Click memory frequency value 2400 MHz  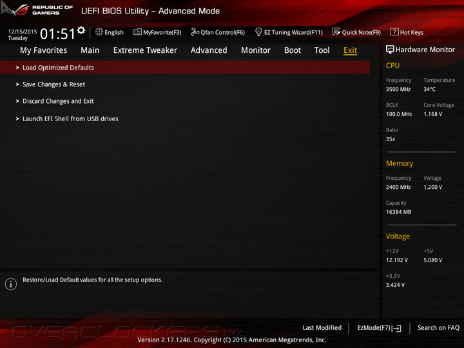398,188
